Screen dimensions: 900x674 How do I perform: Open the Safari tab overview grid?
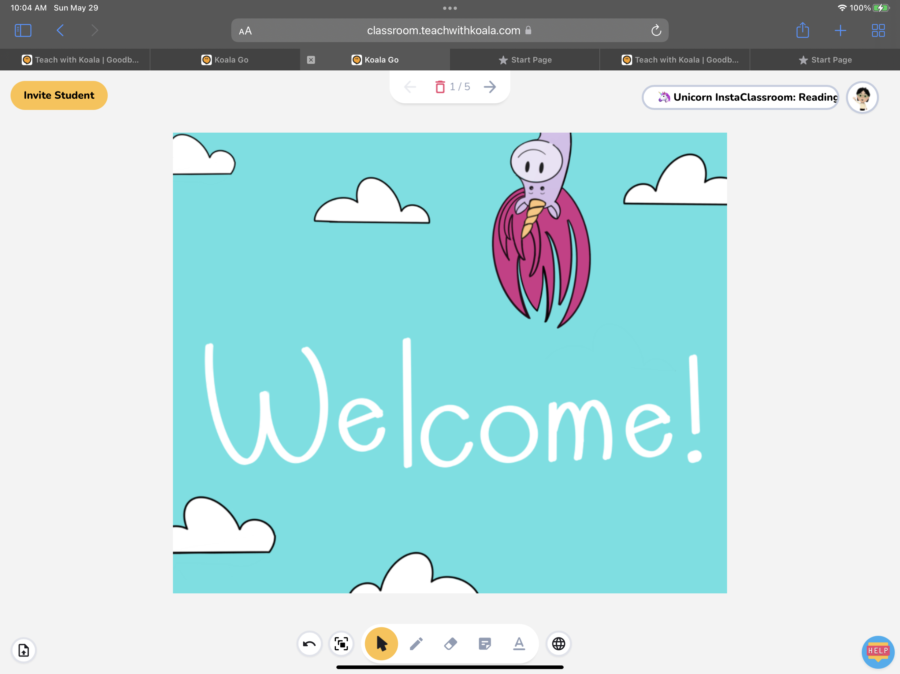(x=878, y=30)
